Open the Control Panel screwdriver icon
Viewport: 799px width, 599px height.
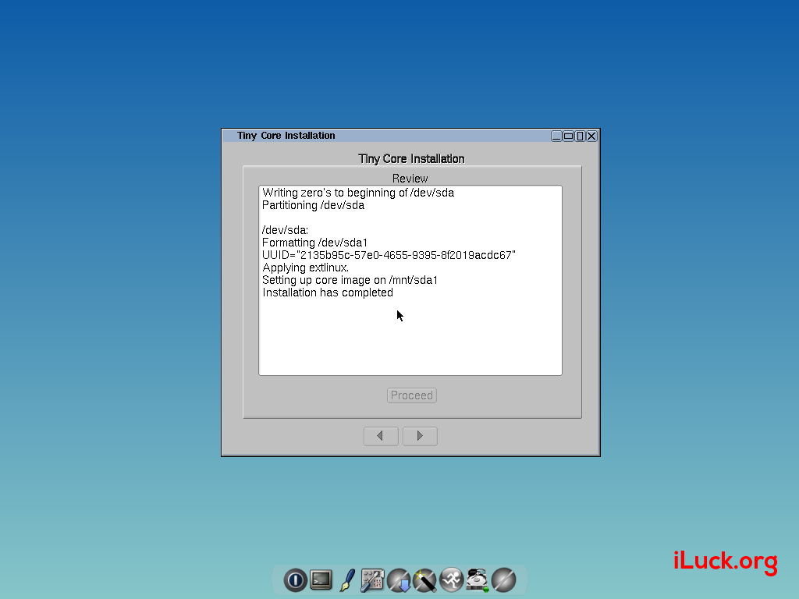(372, 580)
